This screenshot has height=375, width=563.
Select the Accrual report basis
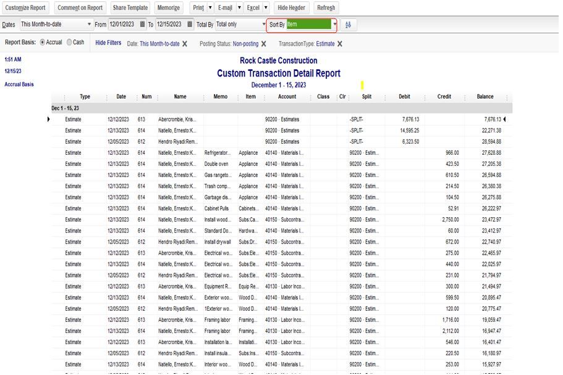[43, 43]
